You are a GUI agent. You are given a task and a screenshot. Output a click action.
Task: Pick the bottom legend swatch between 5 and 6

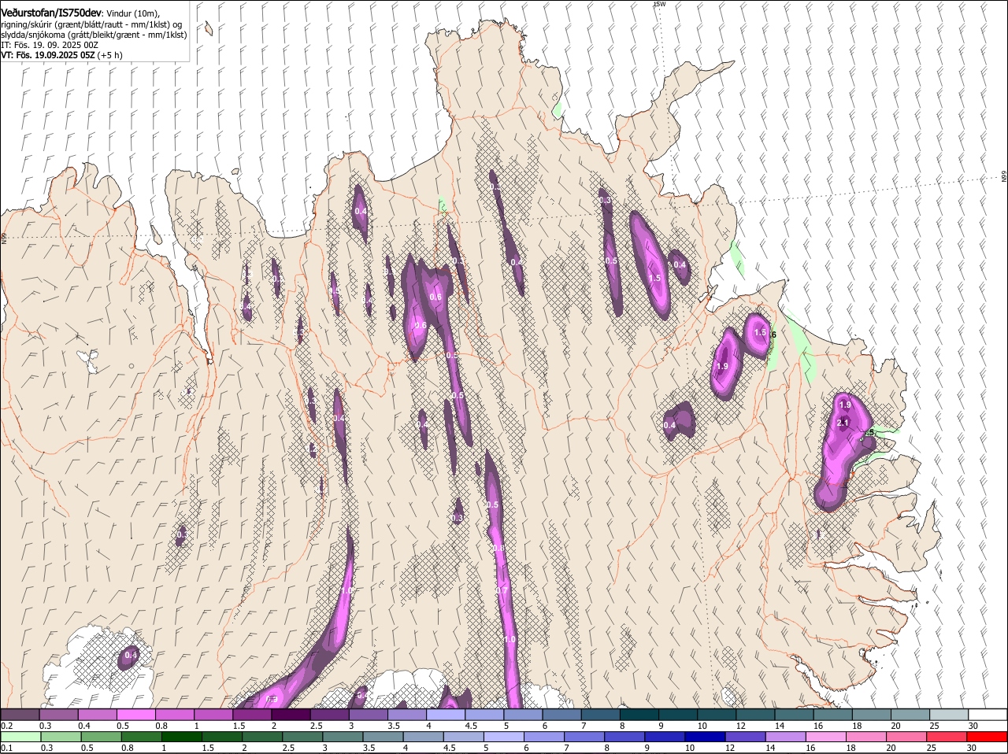tap(504, 737)
